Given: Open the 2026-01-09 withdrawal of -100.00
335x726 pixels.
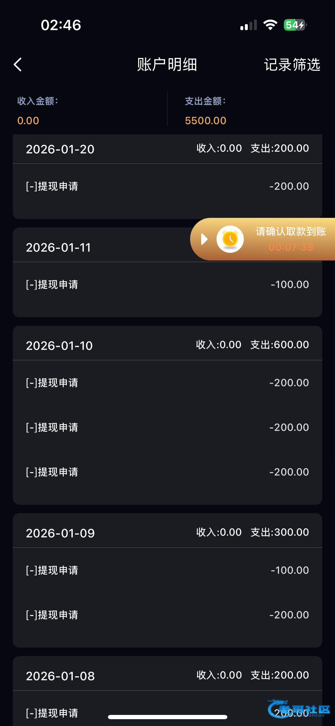Looking at the screenshot, I should 167,570.
